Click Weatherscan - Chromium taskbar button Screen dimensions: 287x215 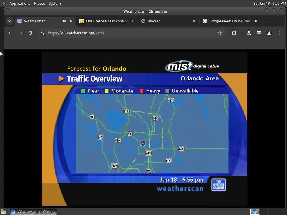click(33, 212)
